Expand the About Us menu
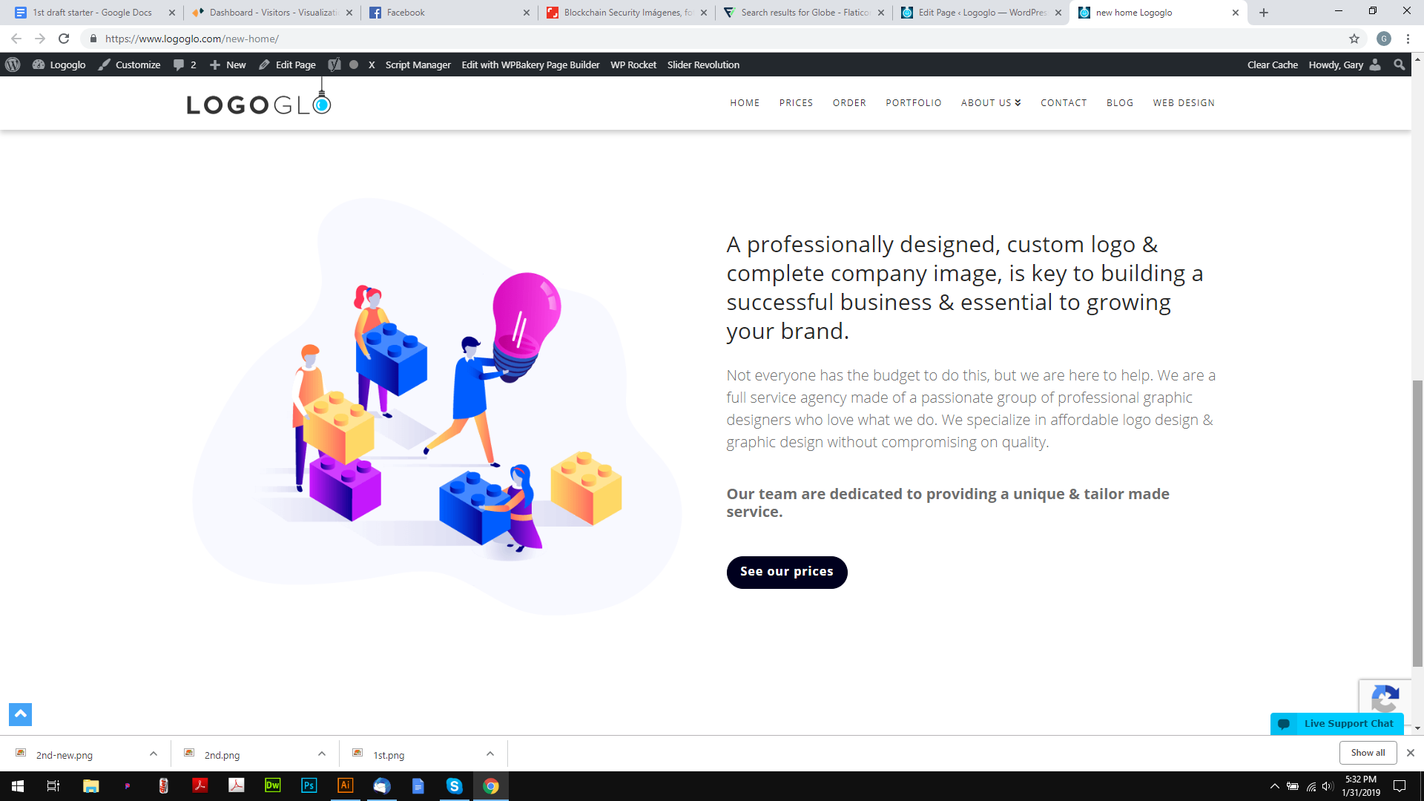The width and height of the screenshot is (1424, 801). point(991,103)
